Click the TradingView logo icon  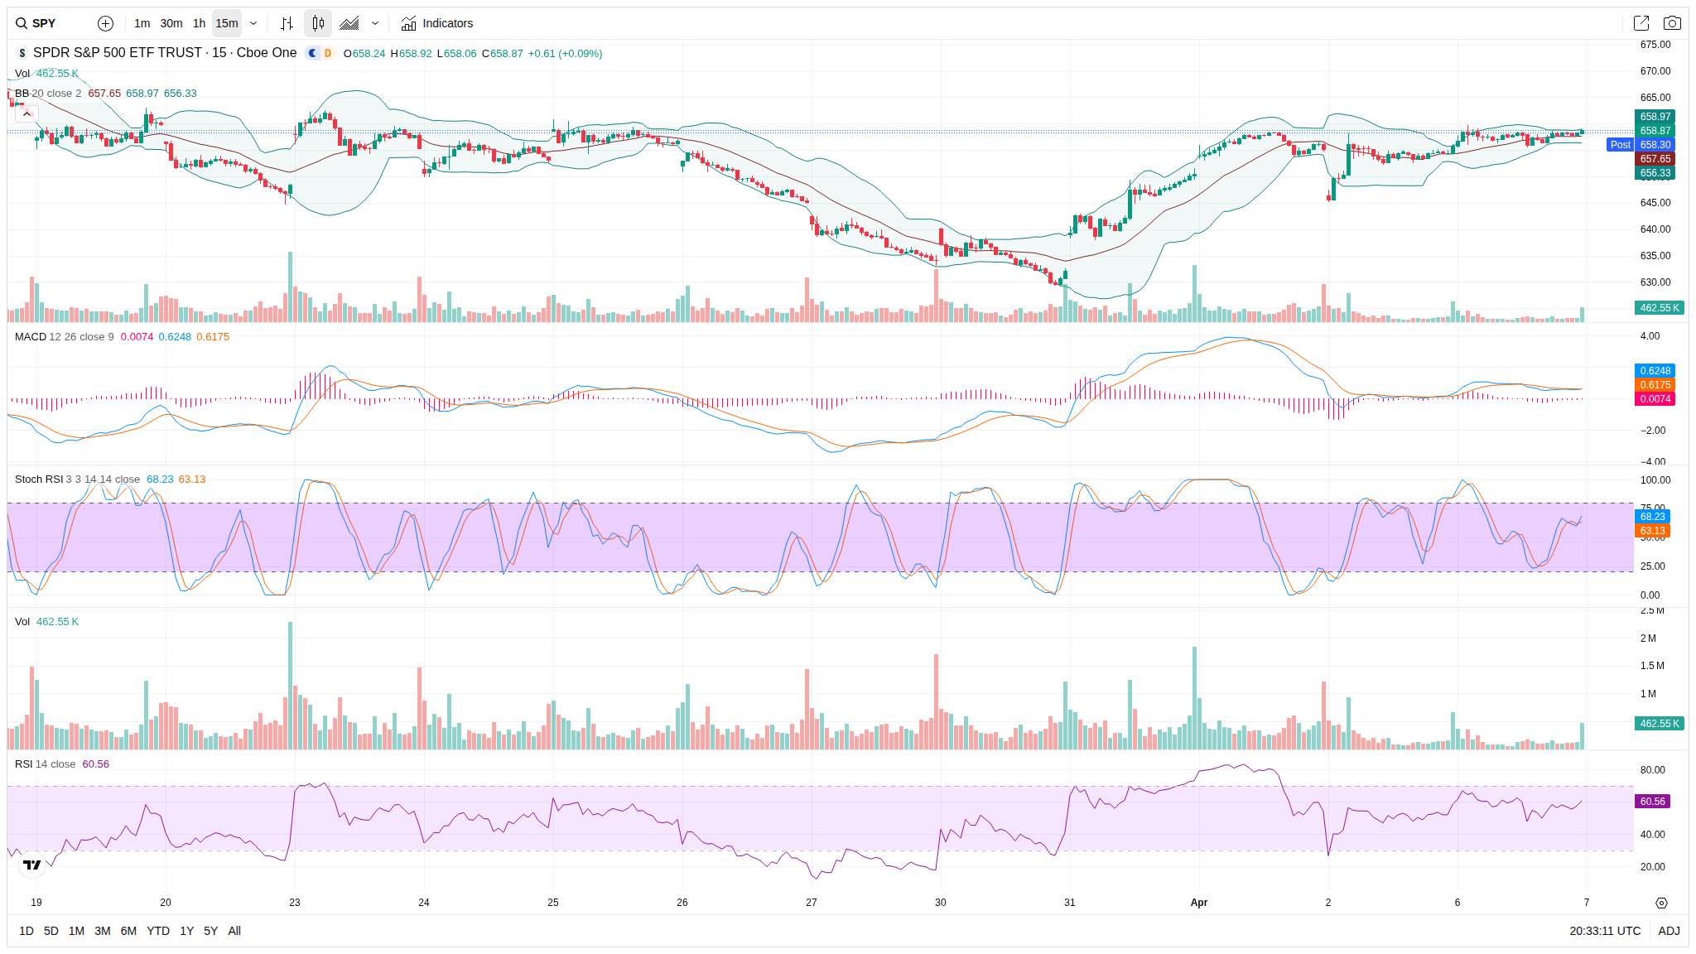pyautogui.click(x=32, y=865)
